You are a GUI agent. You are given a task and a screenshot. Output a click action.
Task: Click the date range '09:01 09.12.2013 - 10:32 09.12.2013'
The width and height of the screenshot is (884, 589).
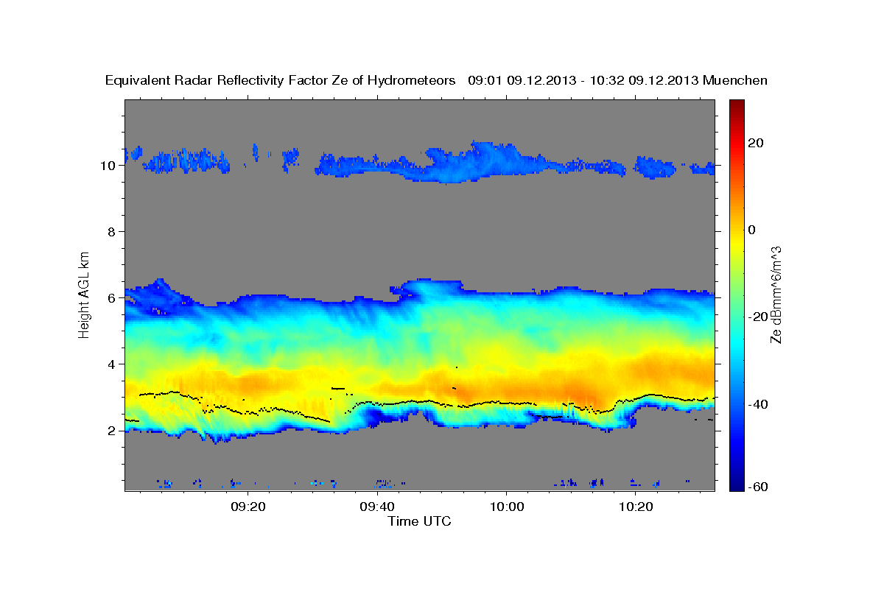tap(583, 80)
